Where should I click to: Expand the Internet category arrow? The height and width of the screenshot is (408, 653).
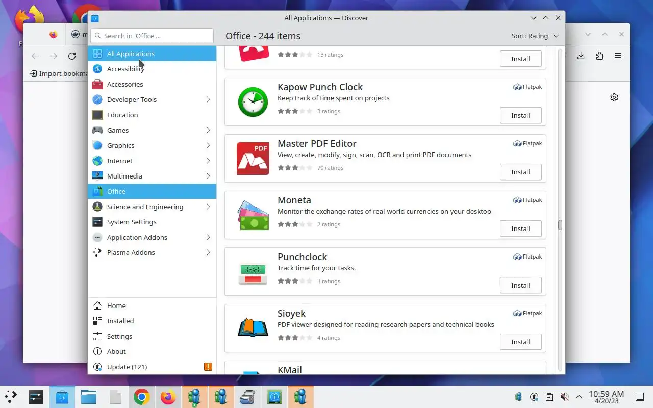208,161
